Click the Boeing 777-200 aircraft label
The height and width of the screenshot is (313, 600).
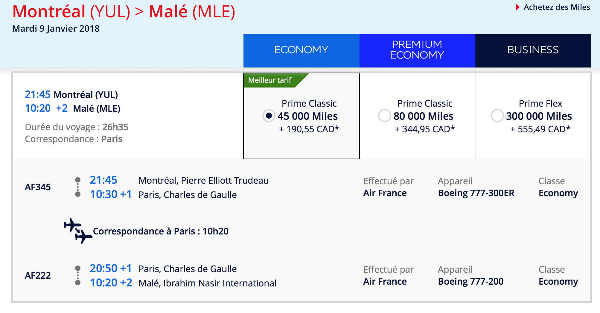point(470,282)
